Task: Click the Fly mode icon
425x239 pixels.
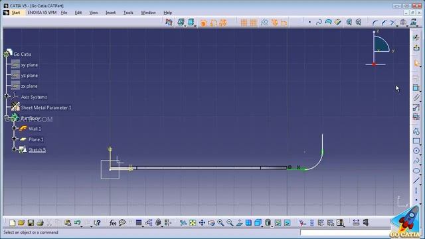Action: tap(183, 223)
